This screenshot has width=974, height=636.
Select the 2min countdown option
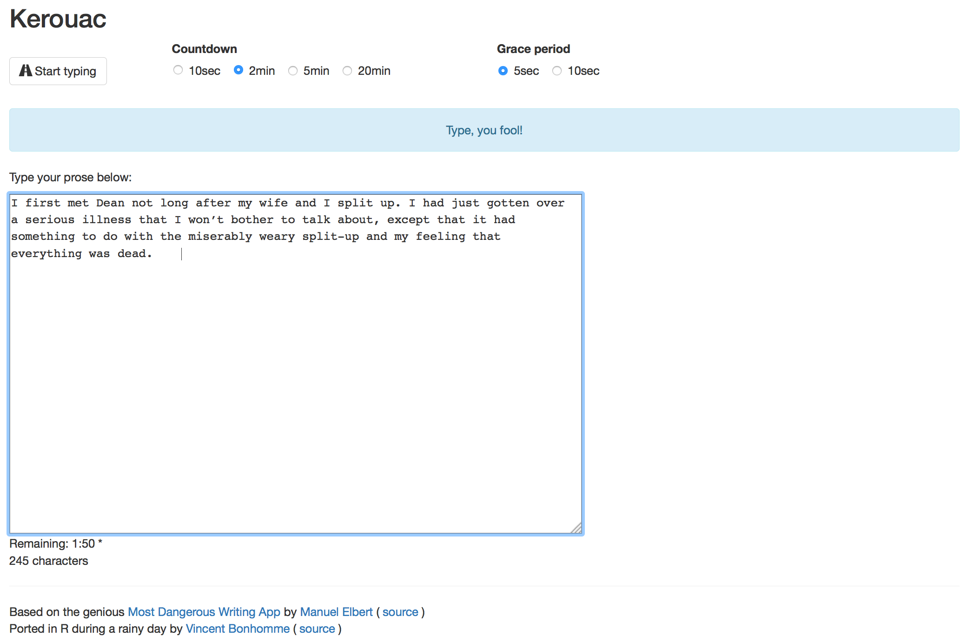(238, 70)
